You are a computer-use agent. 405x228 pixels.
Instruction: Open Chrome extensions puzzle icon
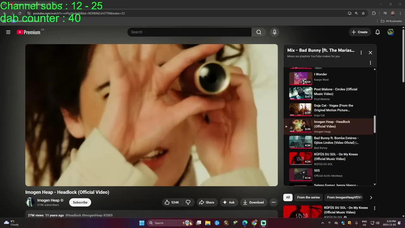374,13
